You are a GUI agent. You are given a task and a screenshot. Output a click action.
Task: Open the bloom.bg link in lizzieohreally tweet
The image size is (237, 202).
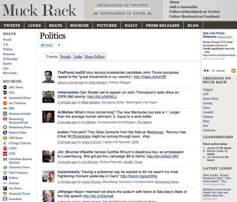(139, 176)
